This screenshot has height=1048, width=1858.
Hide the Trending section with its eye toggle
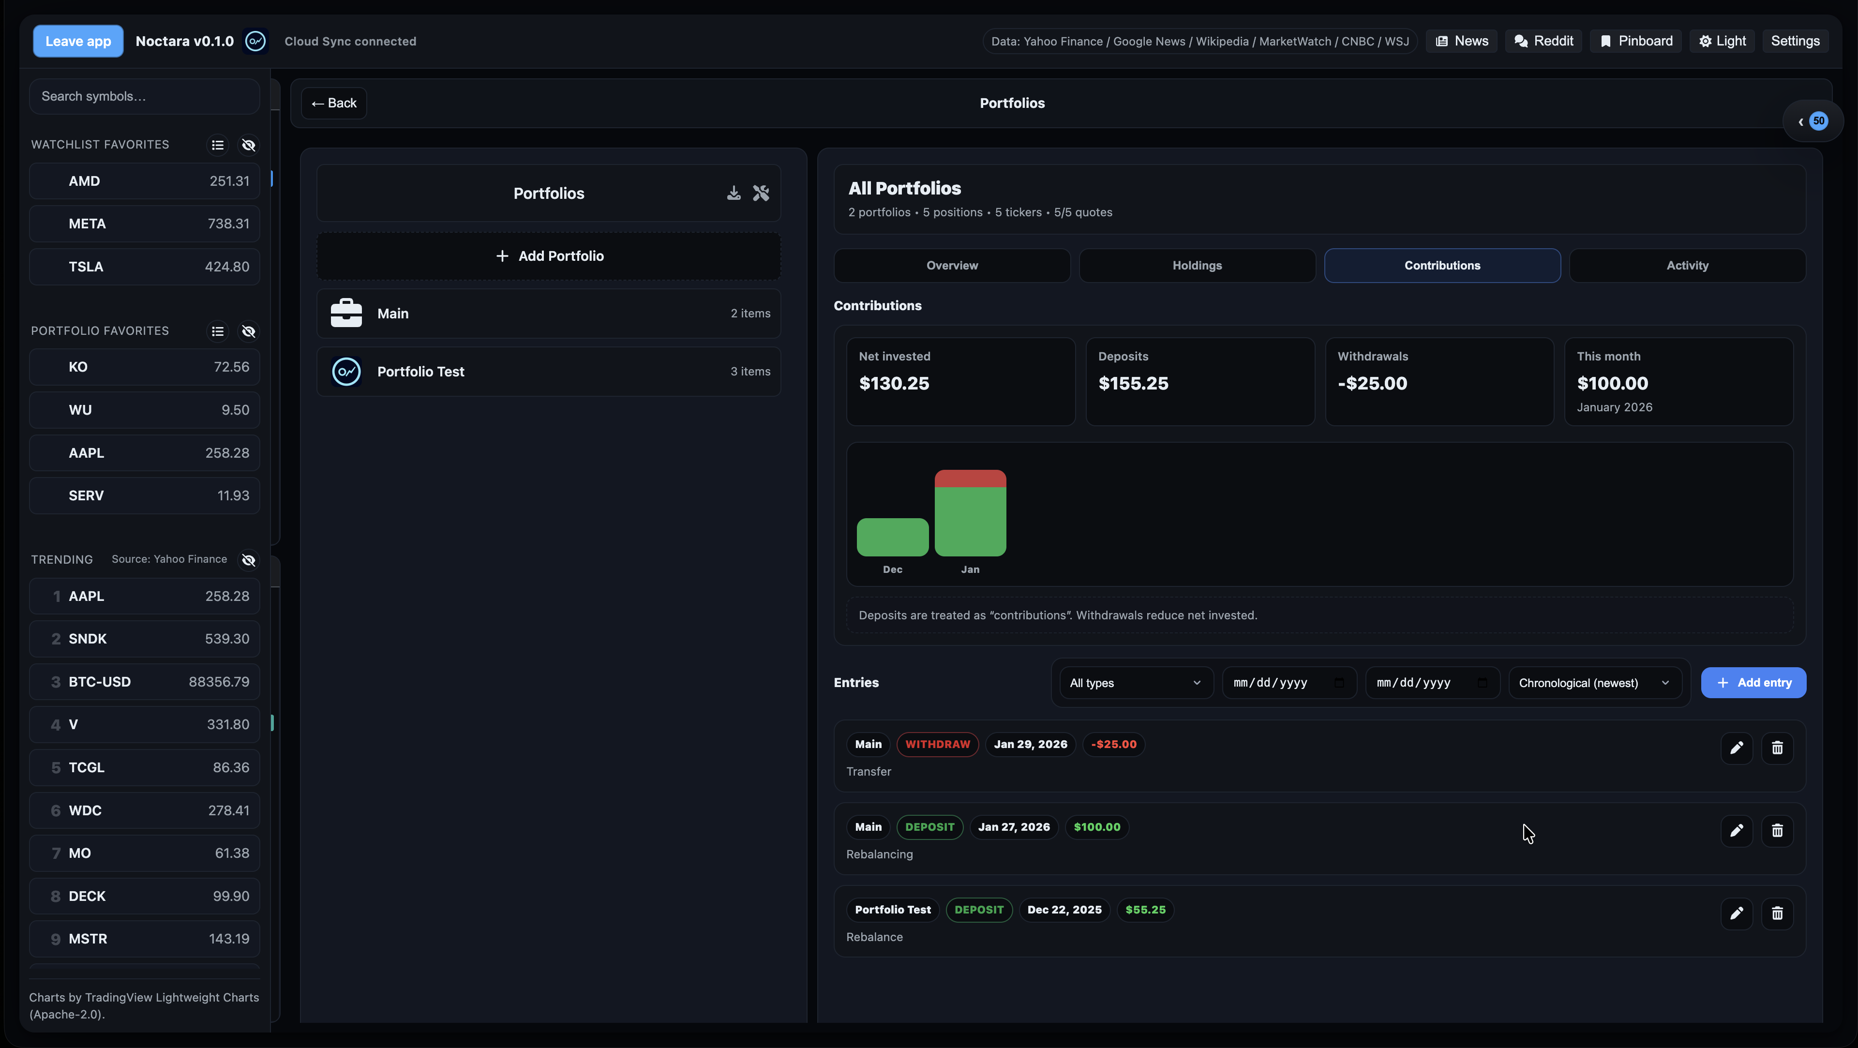click(249, 560)
